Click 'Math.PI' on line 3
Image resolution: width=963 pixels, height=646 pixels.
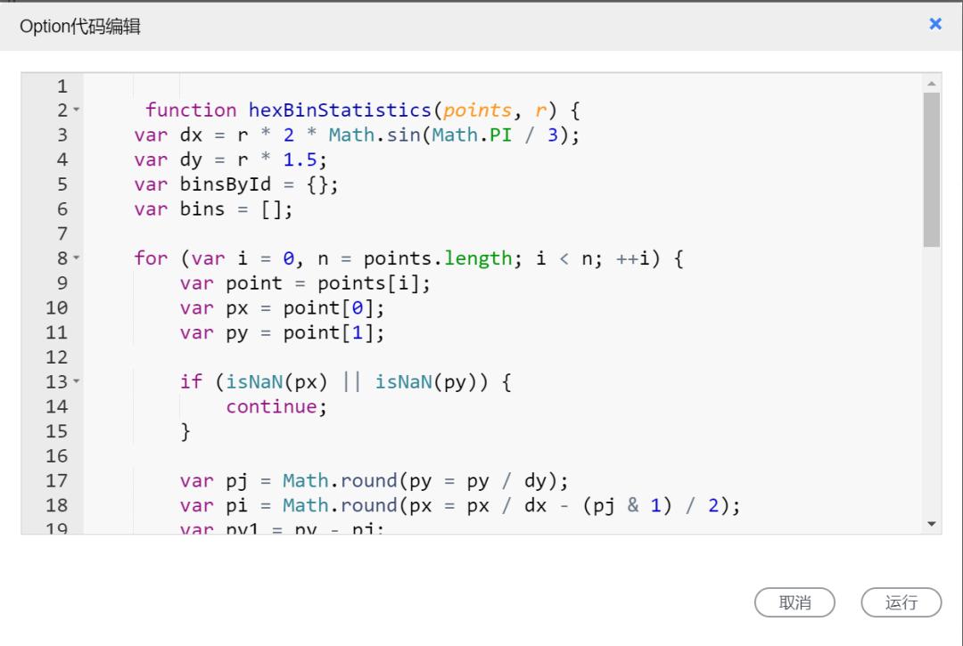coord(472,135)
